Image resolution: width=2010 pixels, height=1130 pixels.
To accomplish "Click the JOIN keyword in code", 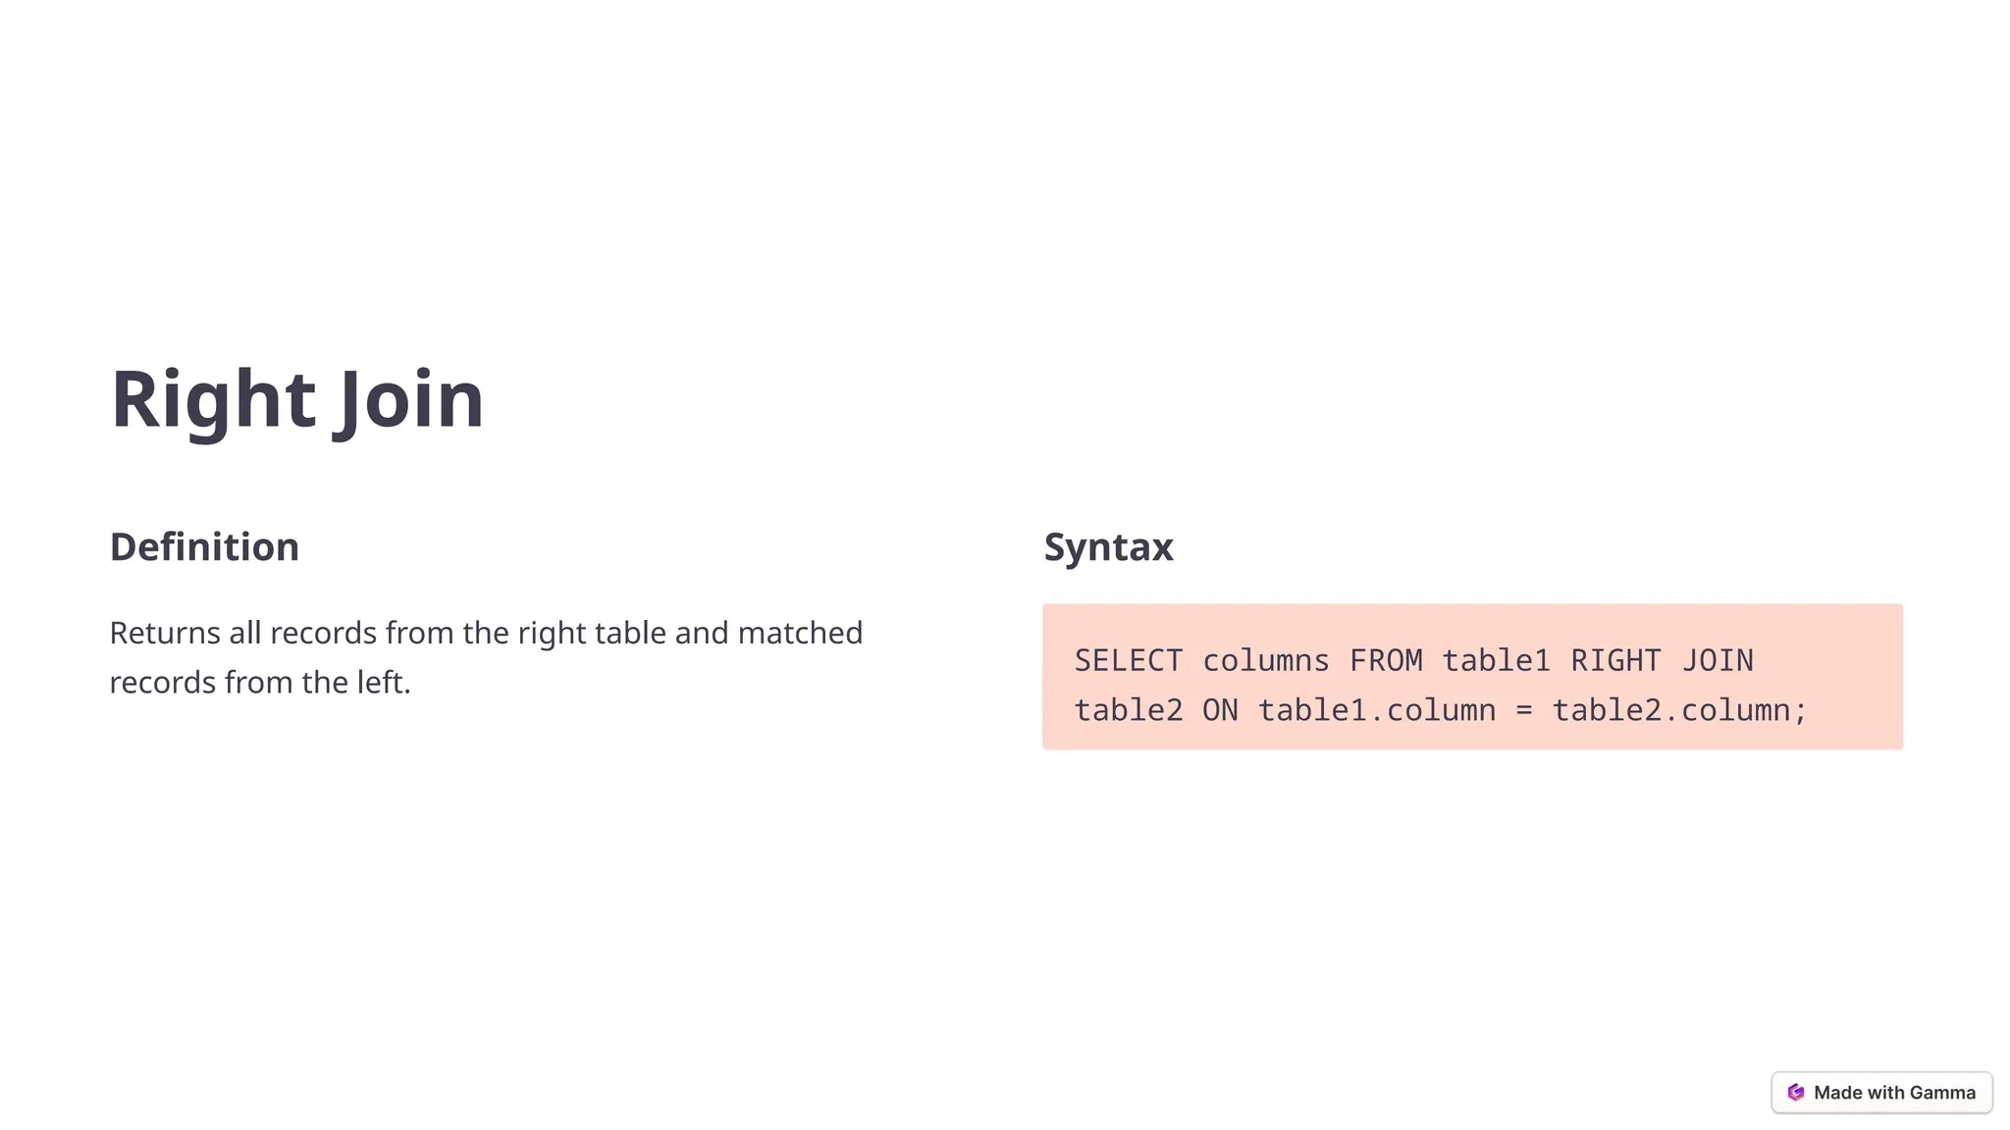I will [x=1718, y=660].
